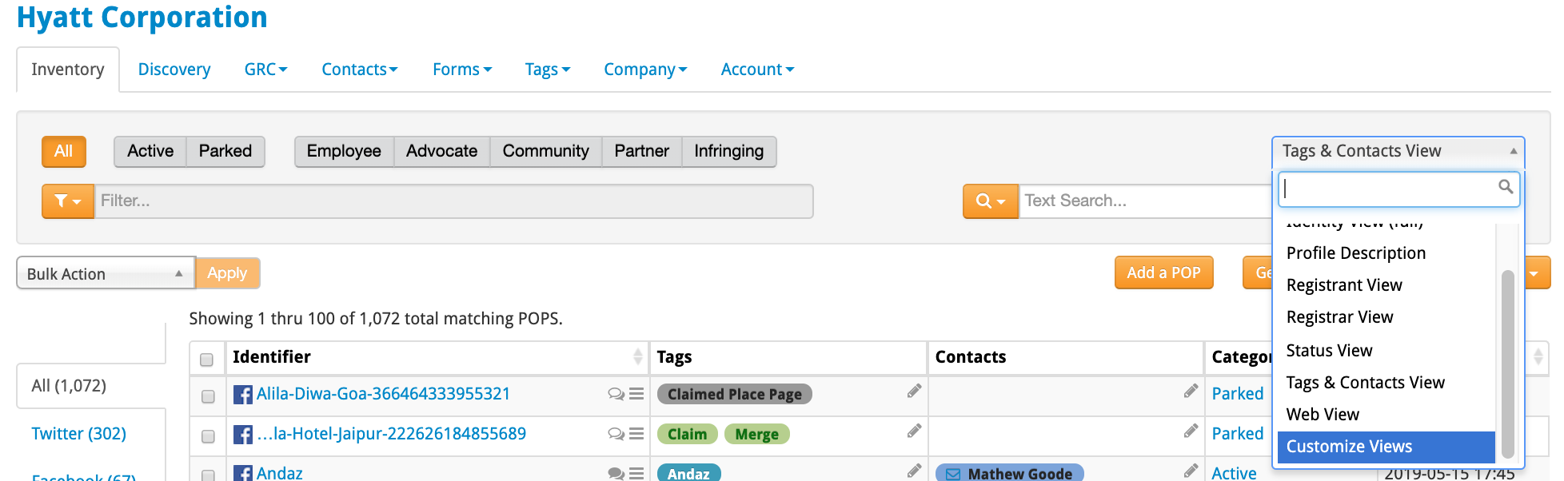
Task: Toggle the select-all checkbox in table header
Action: [x=206, y=360]
